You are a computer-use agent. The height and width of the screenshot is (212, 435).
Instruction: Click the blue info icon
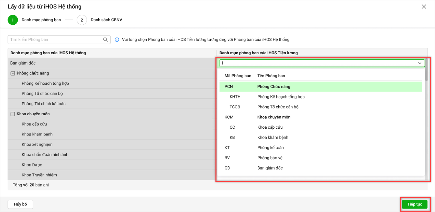pyautogui.click(x=117, y=40)
